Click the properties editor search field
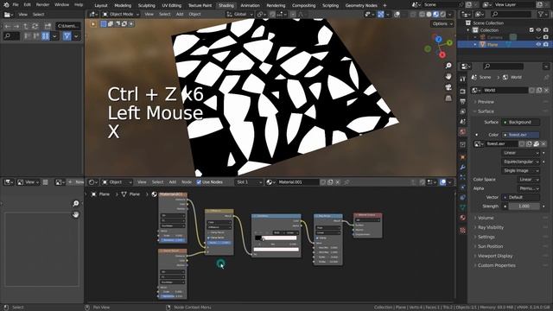Screen dimensions: 553x311 (x=503, y=67)
